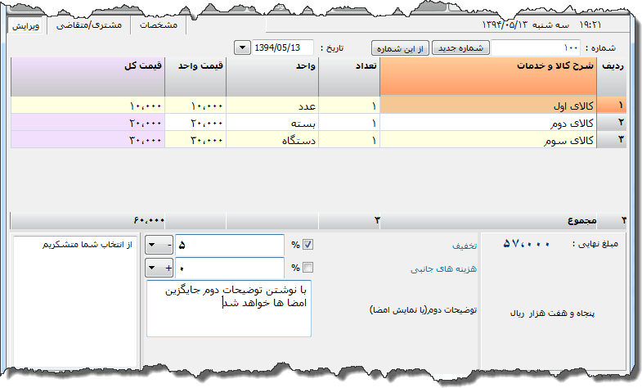Viewport: 642px width, 388px height.
Task: Open the date picker dropdown arrow
Action: click(245, 48)
